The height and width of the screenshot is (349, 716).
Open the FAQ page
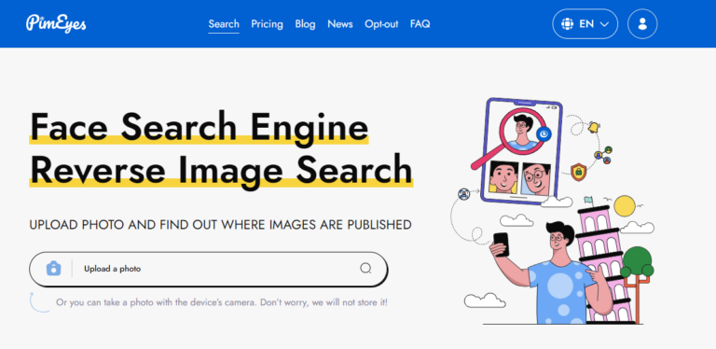(x=420, y=23)
